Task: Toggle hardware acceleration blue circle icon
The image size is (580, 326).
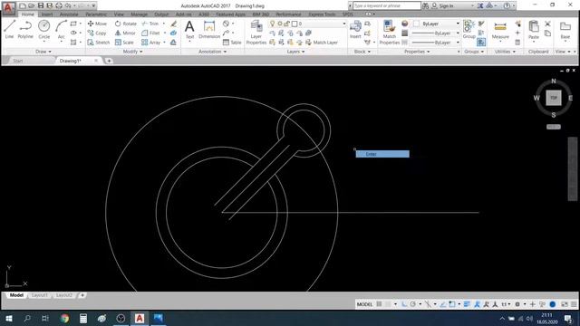Action: point(553,304)
